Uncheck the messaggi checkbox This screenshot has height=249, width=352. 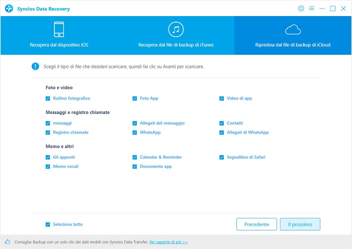click(x=48, y=123)
